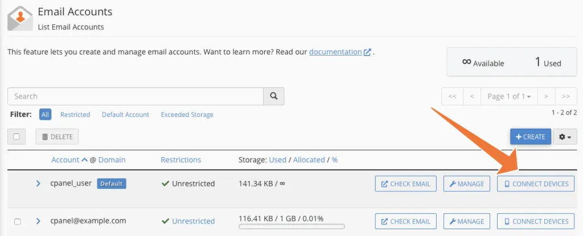
Task: Expand the cpanel_user account row
Action: [x=39, y=184]
